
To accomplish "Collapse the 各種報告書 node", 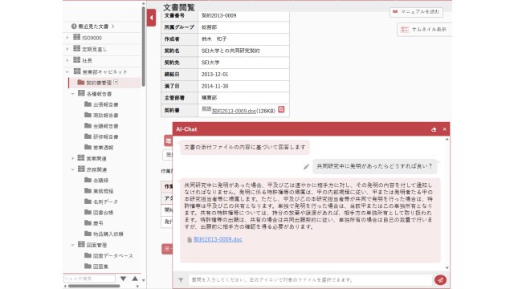I will [73, 94].
